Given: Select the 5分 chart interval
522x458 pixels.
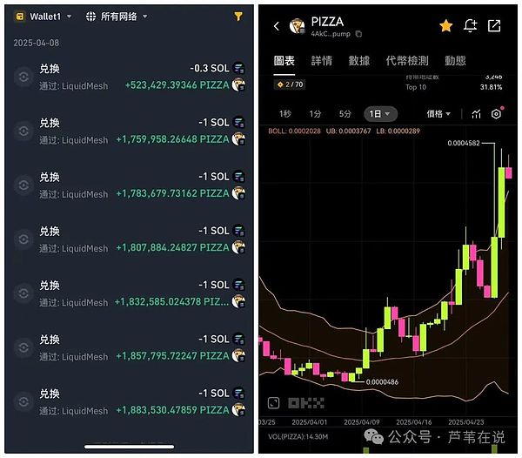Looking at the screenshot, I should 345,114.
